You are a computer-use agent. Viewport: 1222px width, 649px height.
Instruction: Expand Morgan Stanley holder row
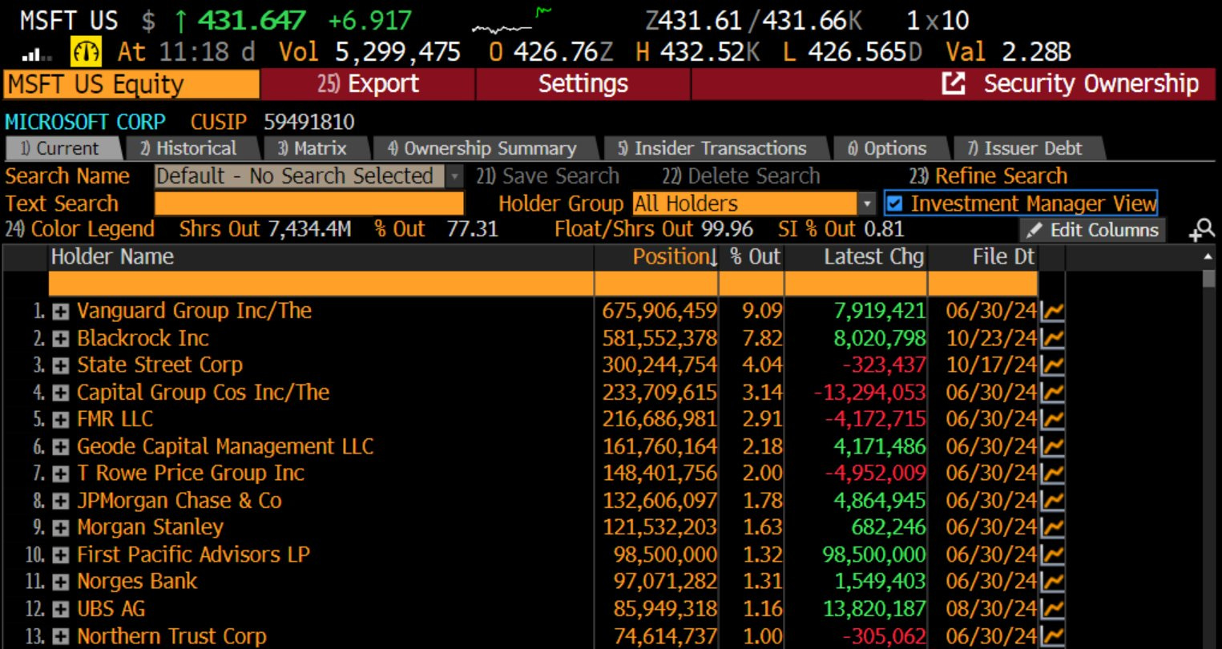(x=60, y=528)
